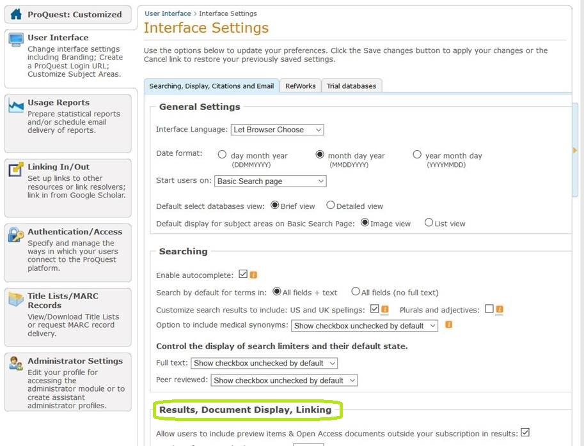
Task: Toggle the US and UK spellings checkbox
Action: (x=375, y=309)
